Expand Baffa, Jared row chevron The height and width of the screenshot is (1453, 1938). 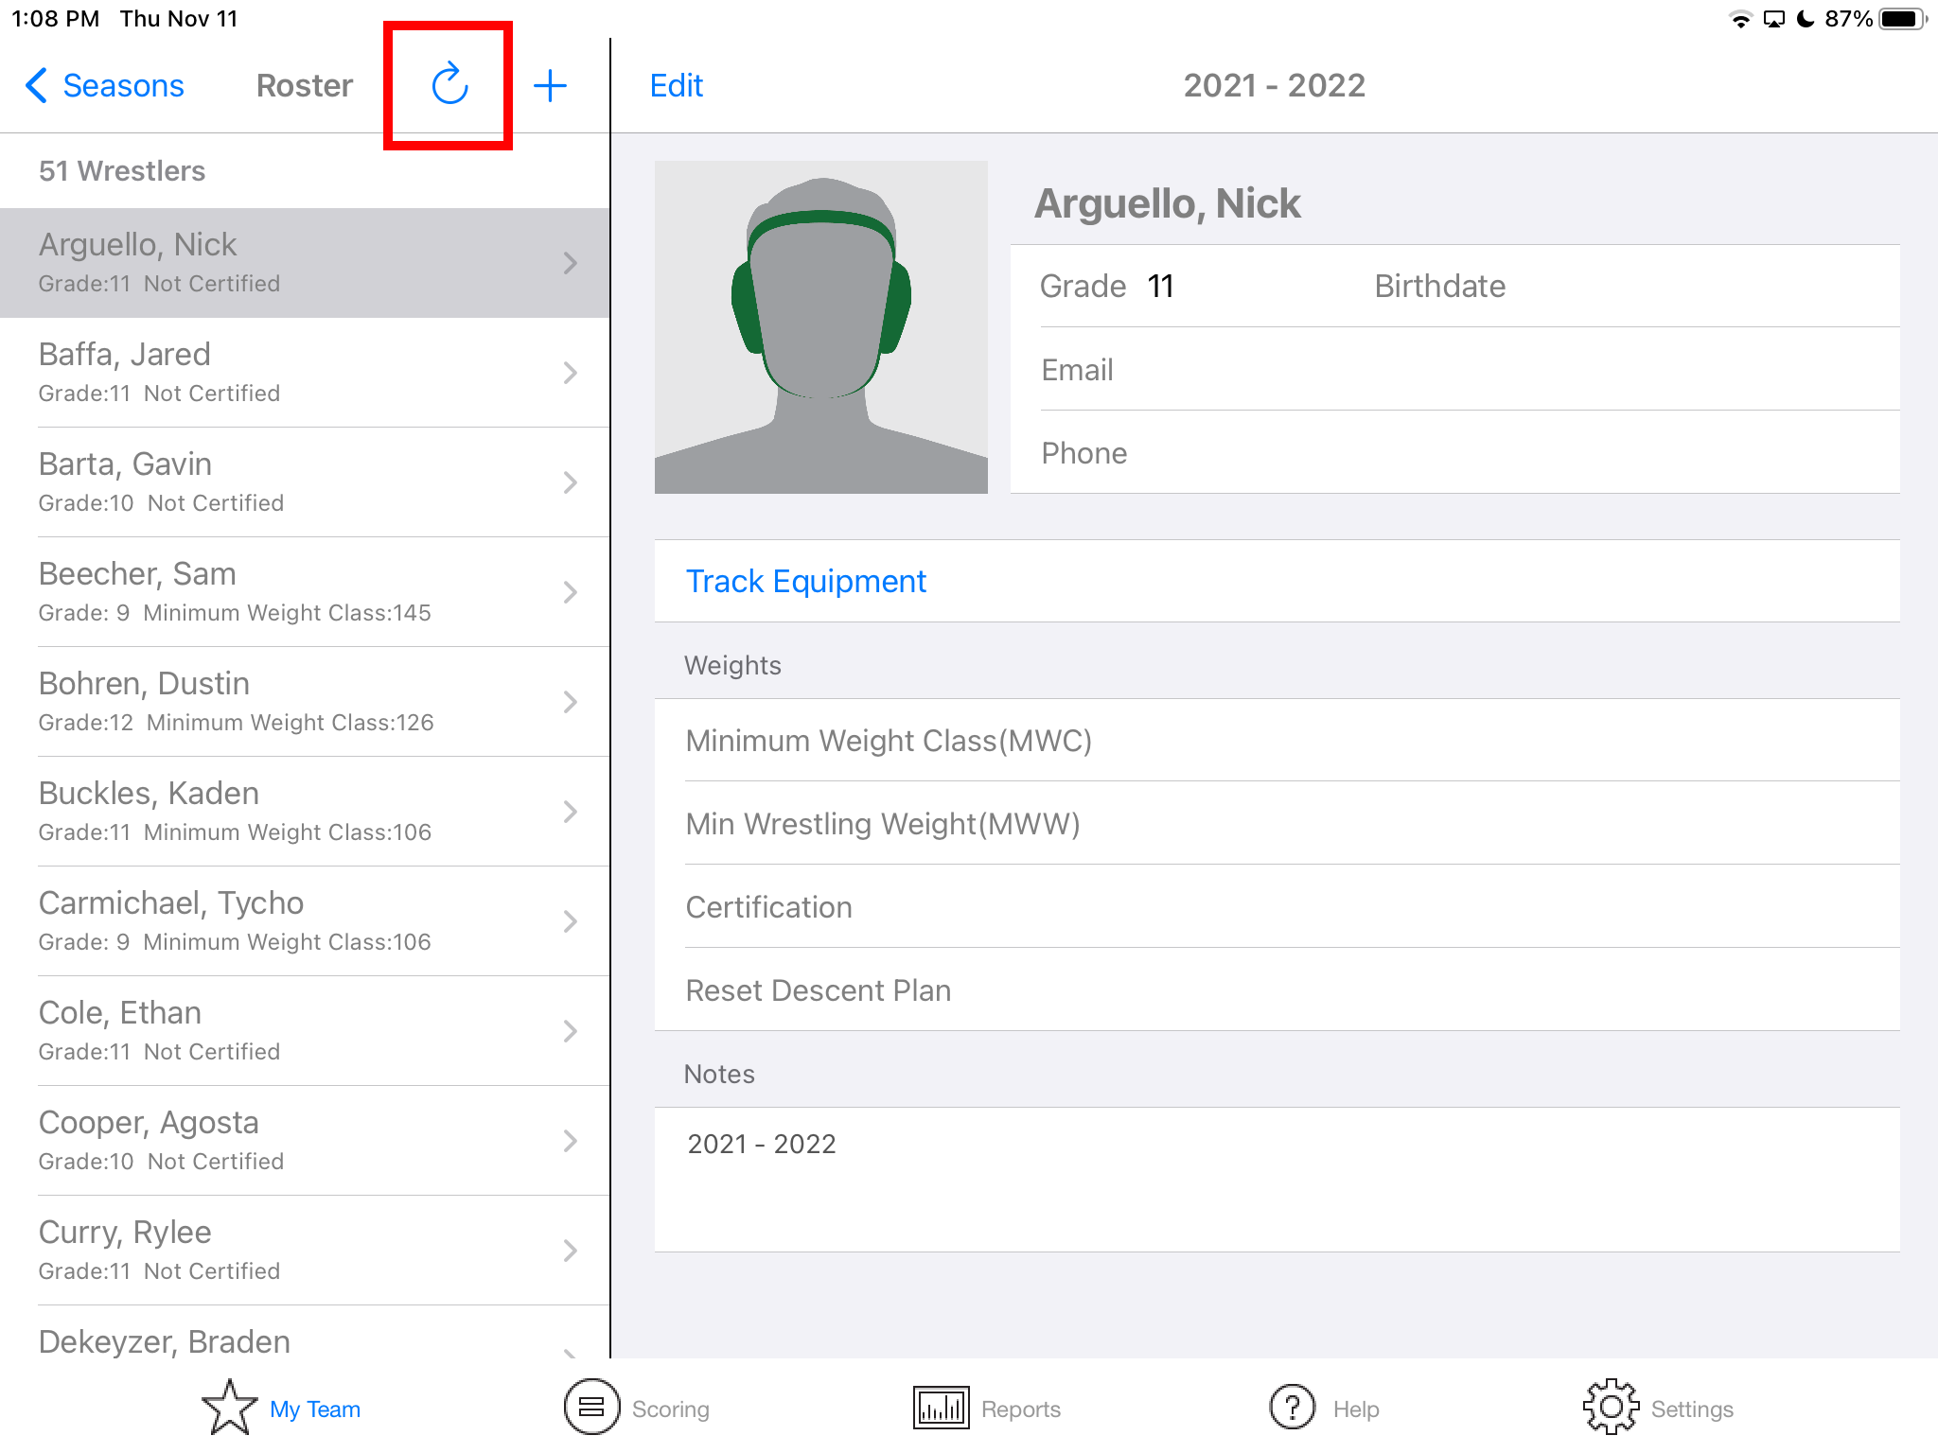point(570,373)
